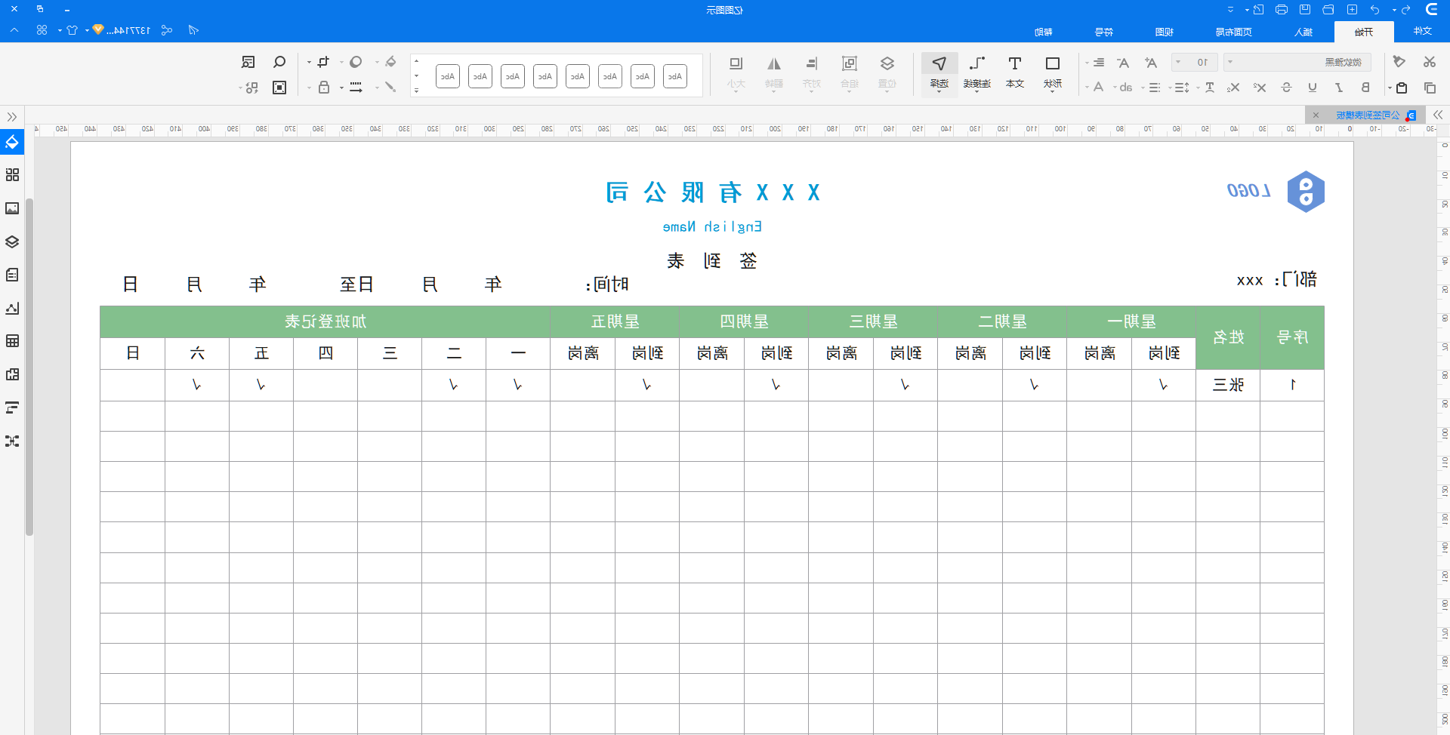Select the Connector (连接线) tool
Image resolution: width=1450 pixels, height=735 pixels.
tap(977, 72)
